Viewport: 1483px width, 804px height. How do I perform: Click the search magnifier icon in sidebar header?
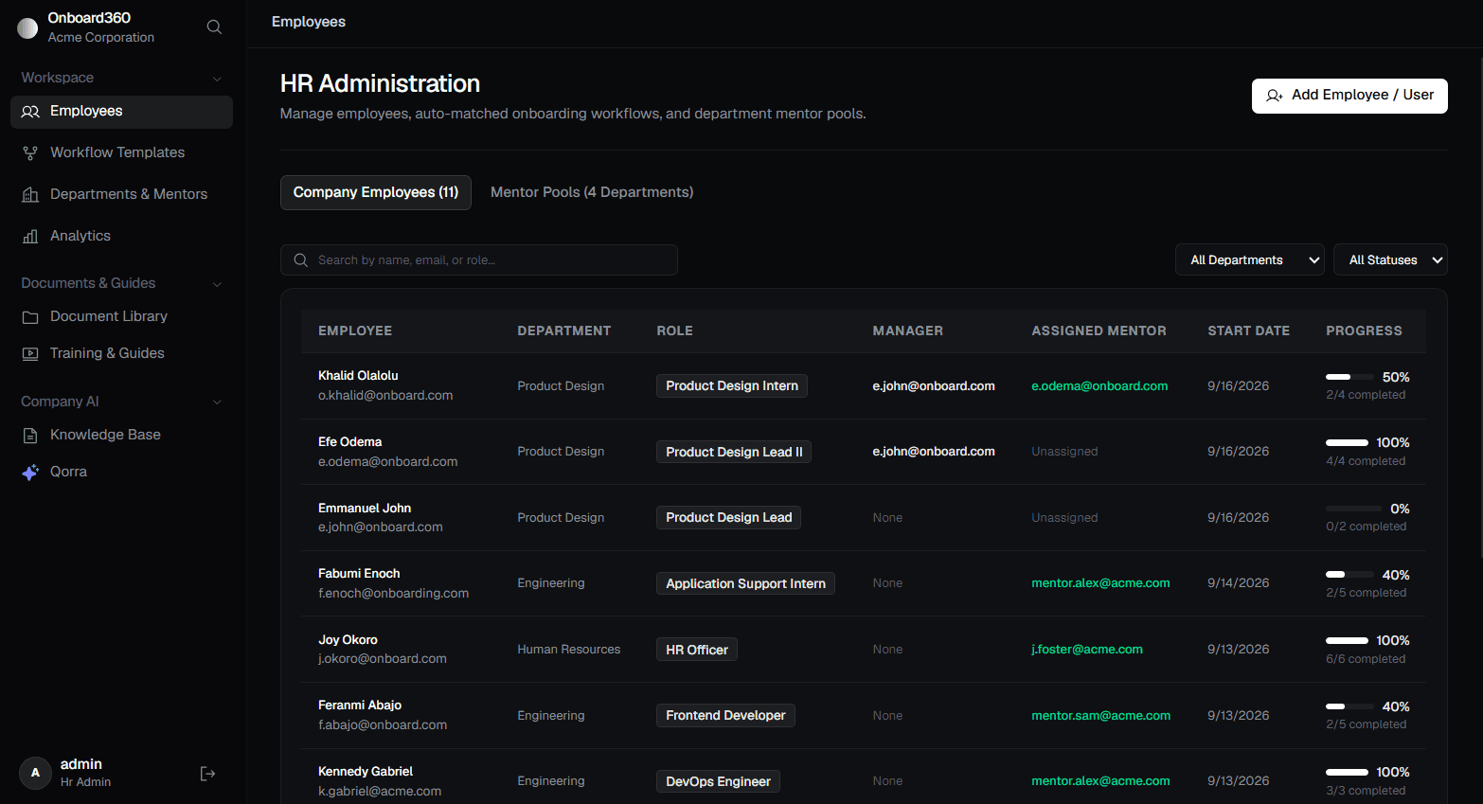[x=214, y=27]
